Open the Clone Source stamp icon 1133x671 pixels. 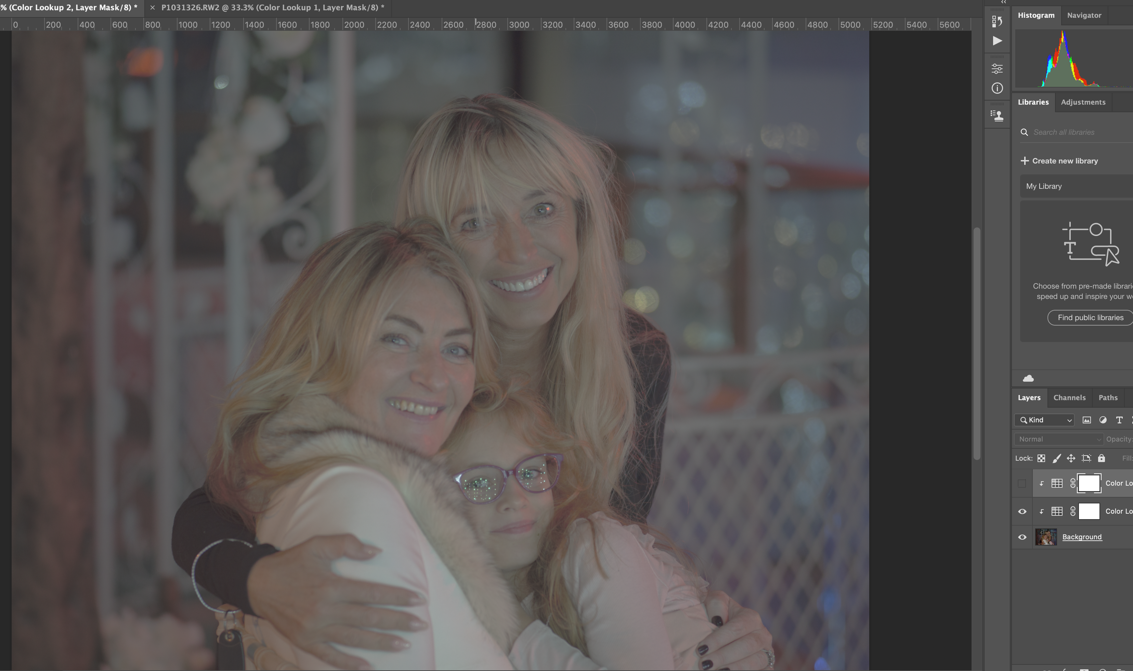[997, 116]
